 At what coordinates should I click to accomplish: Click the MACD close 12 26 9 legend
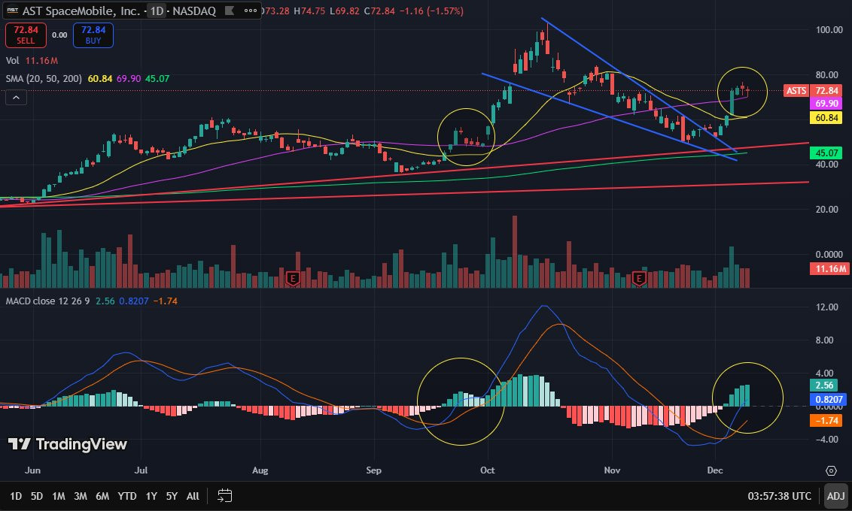[x=48, y=301]
